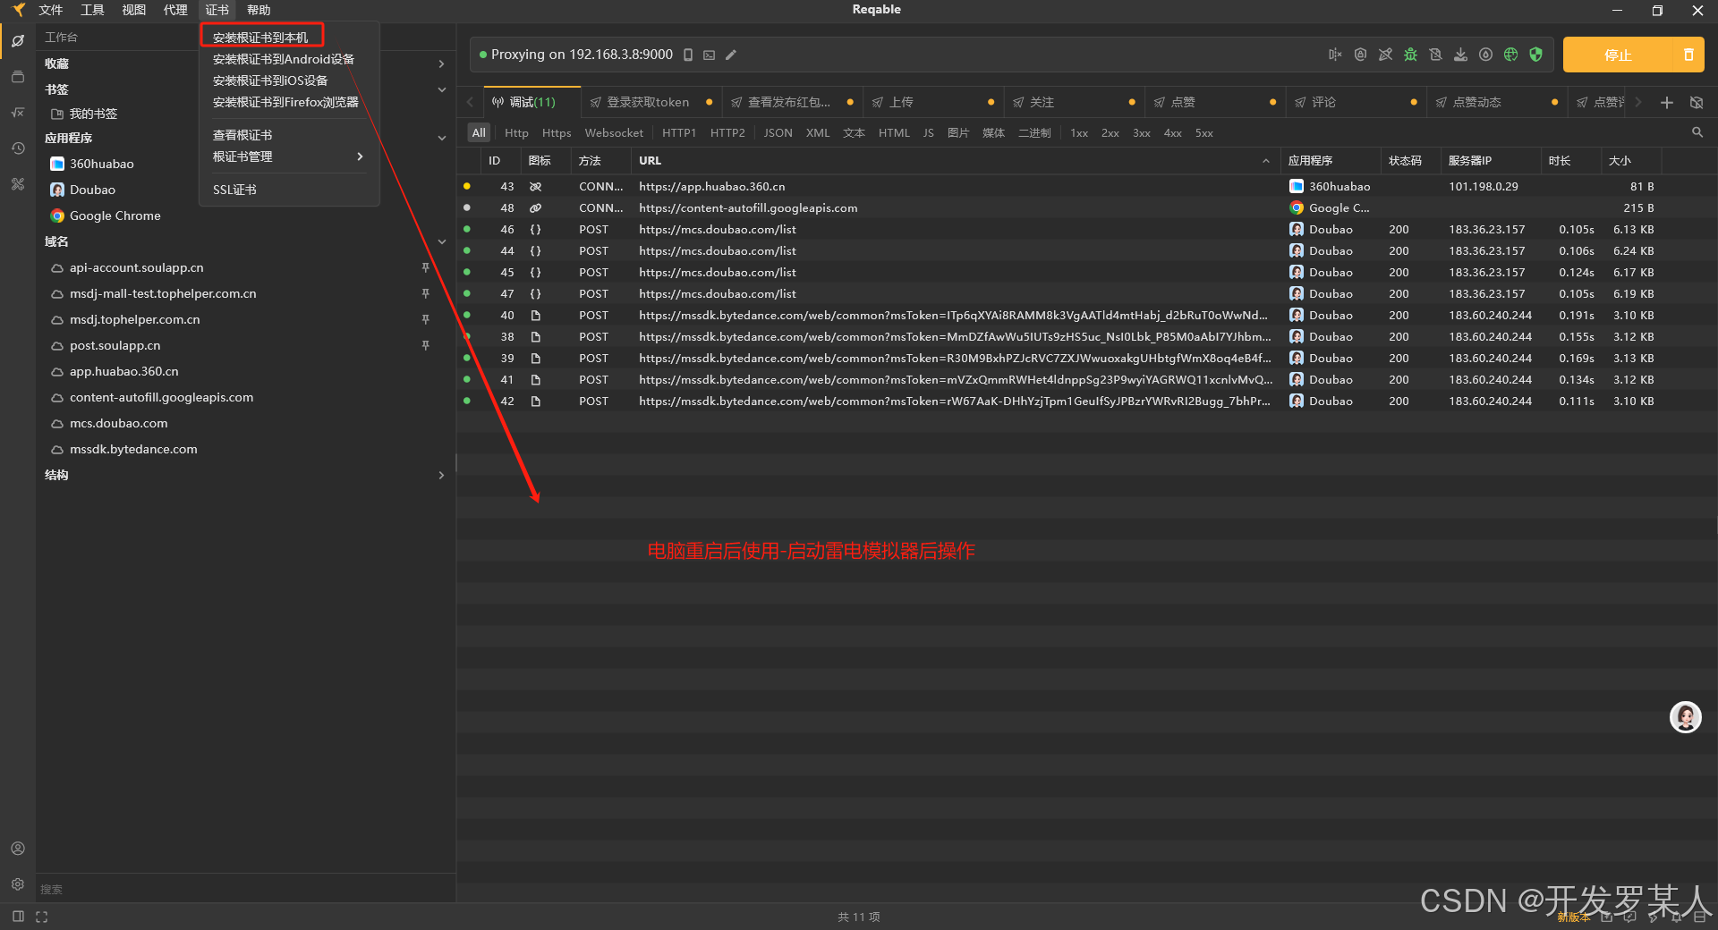Select 安装根证书到iOS设备 menu entry

point(270,80)
